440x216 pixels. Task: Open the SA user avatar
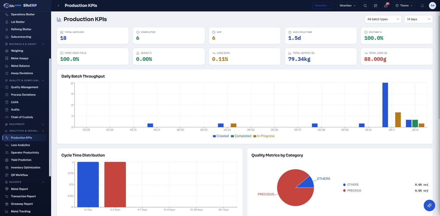click(432, 5)
